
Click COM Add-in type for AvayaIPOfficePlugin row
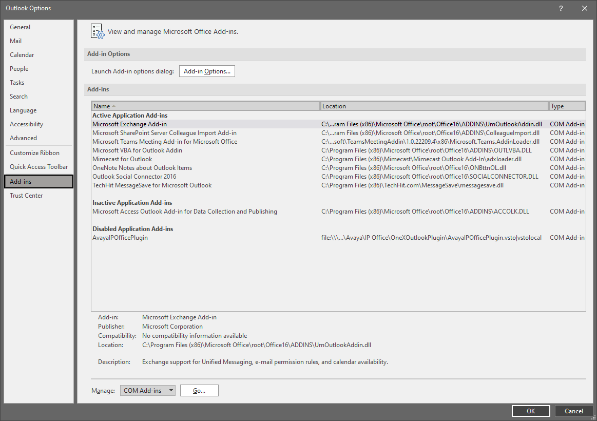(x=567, y=238)
